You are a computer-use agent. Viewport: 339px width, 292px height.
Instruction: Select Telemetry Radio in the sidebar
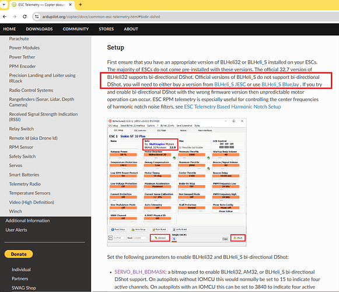click(25, 184)
